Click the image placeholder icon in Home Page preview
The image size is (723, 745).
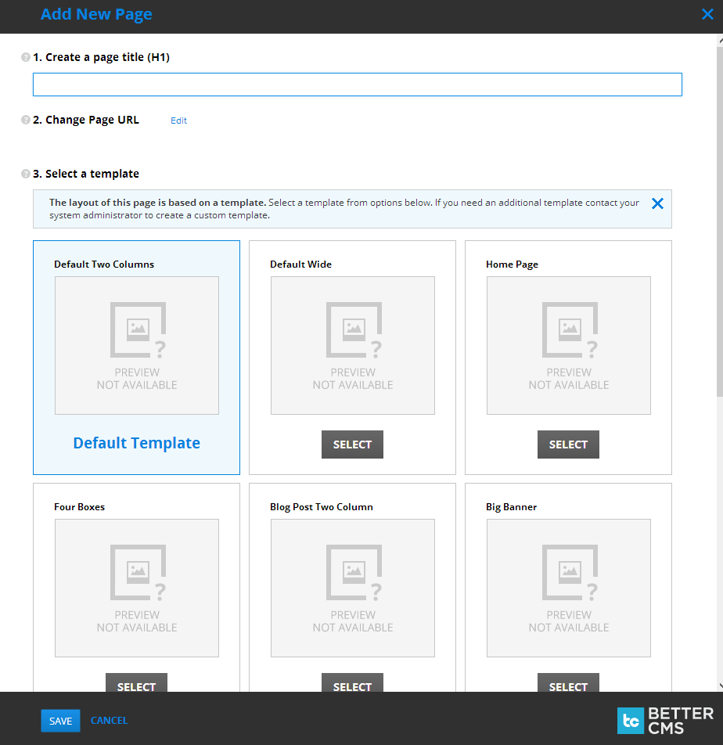pos(568,329)
